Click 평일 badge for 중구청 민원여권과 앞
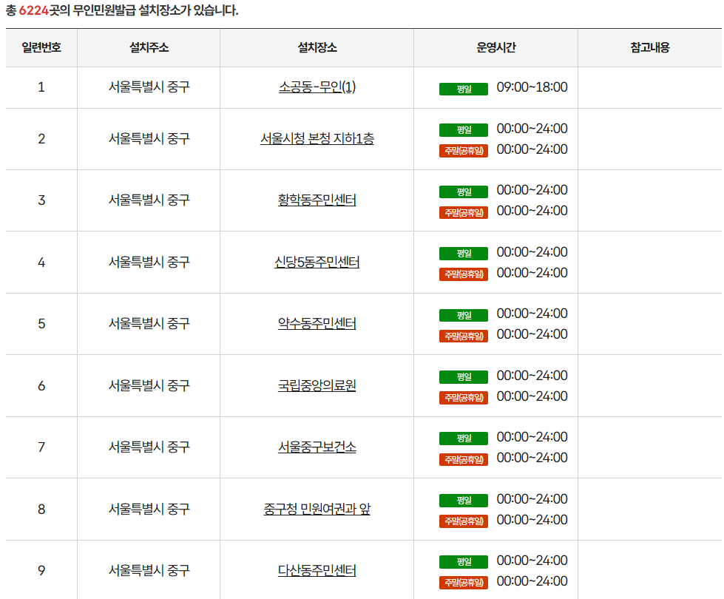Image resolution: width=724 pixels, height=599 pixels. click(464, 501)
